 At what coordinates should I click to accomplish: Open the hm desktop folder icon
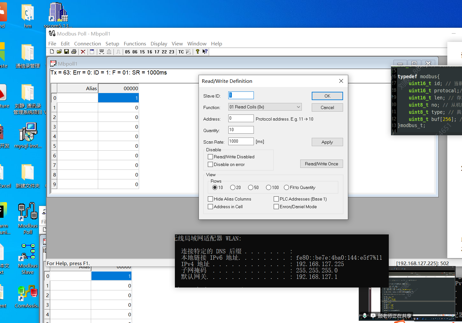click(x=28, y=16)
